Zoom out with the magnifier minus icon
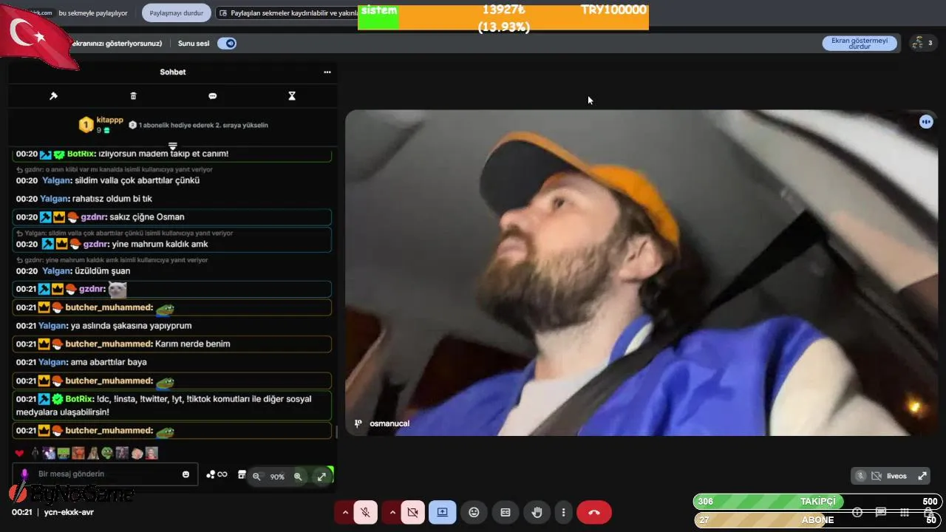Viewport: 946px width, 532px height. tap(256, 477)
